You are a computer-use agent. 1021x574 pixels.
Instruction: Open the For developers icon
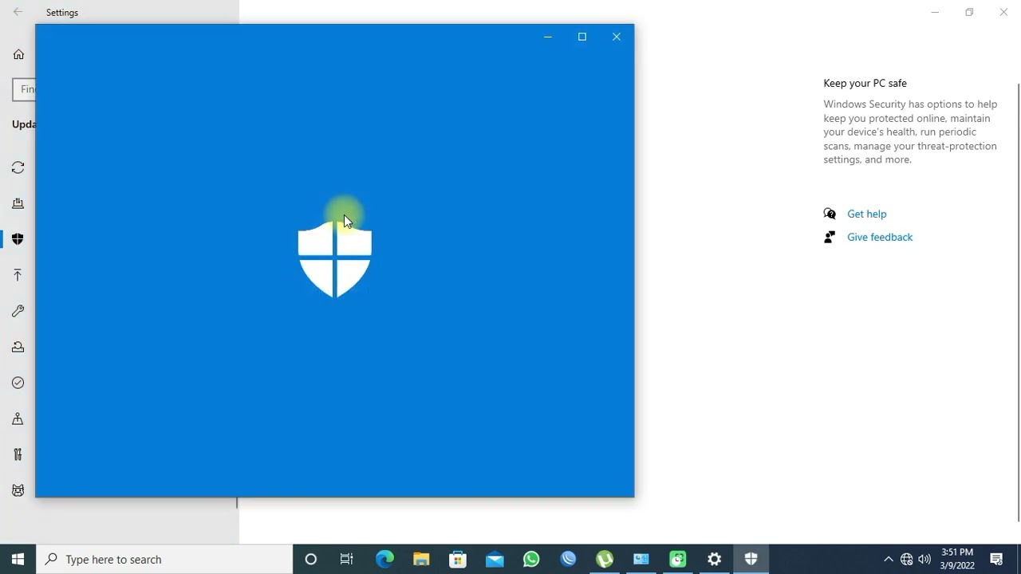18,454
